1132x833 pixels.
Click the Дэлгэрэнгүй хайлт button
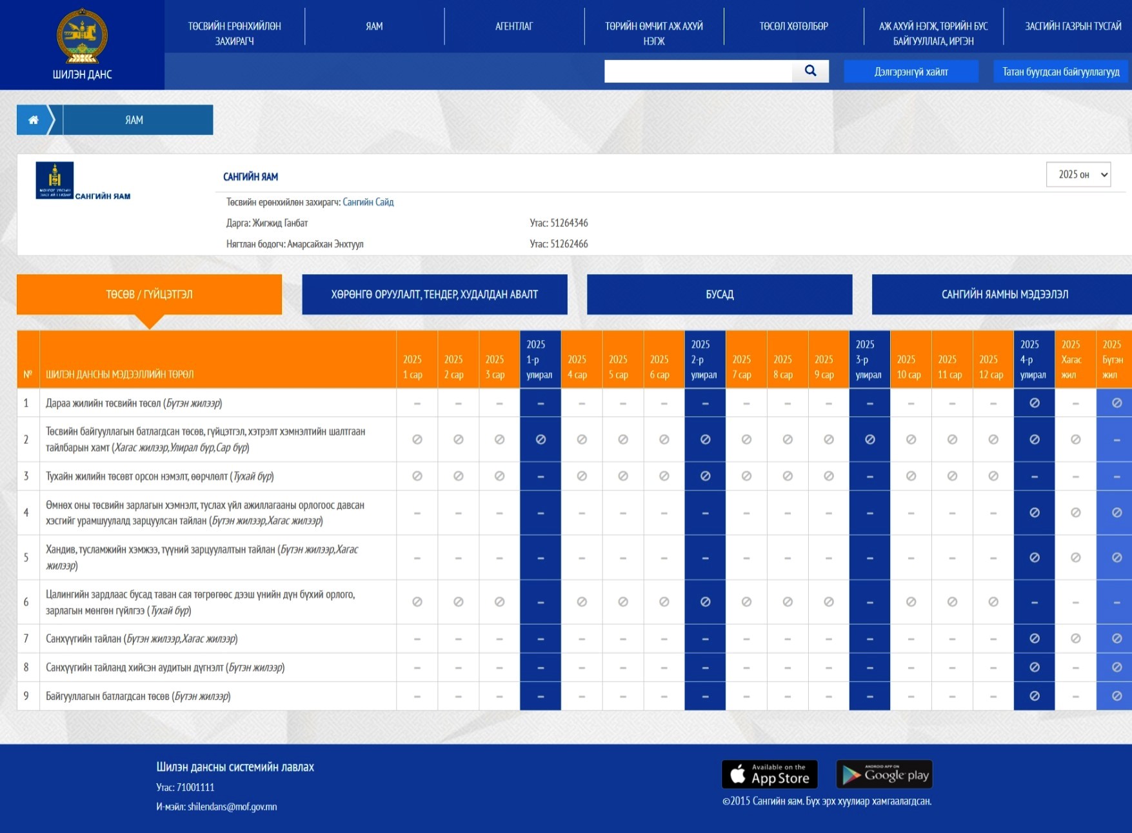(x=911, y=72)
